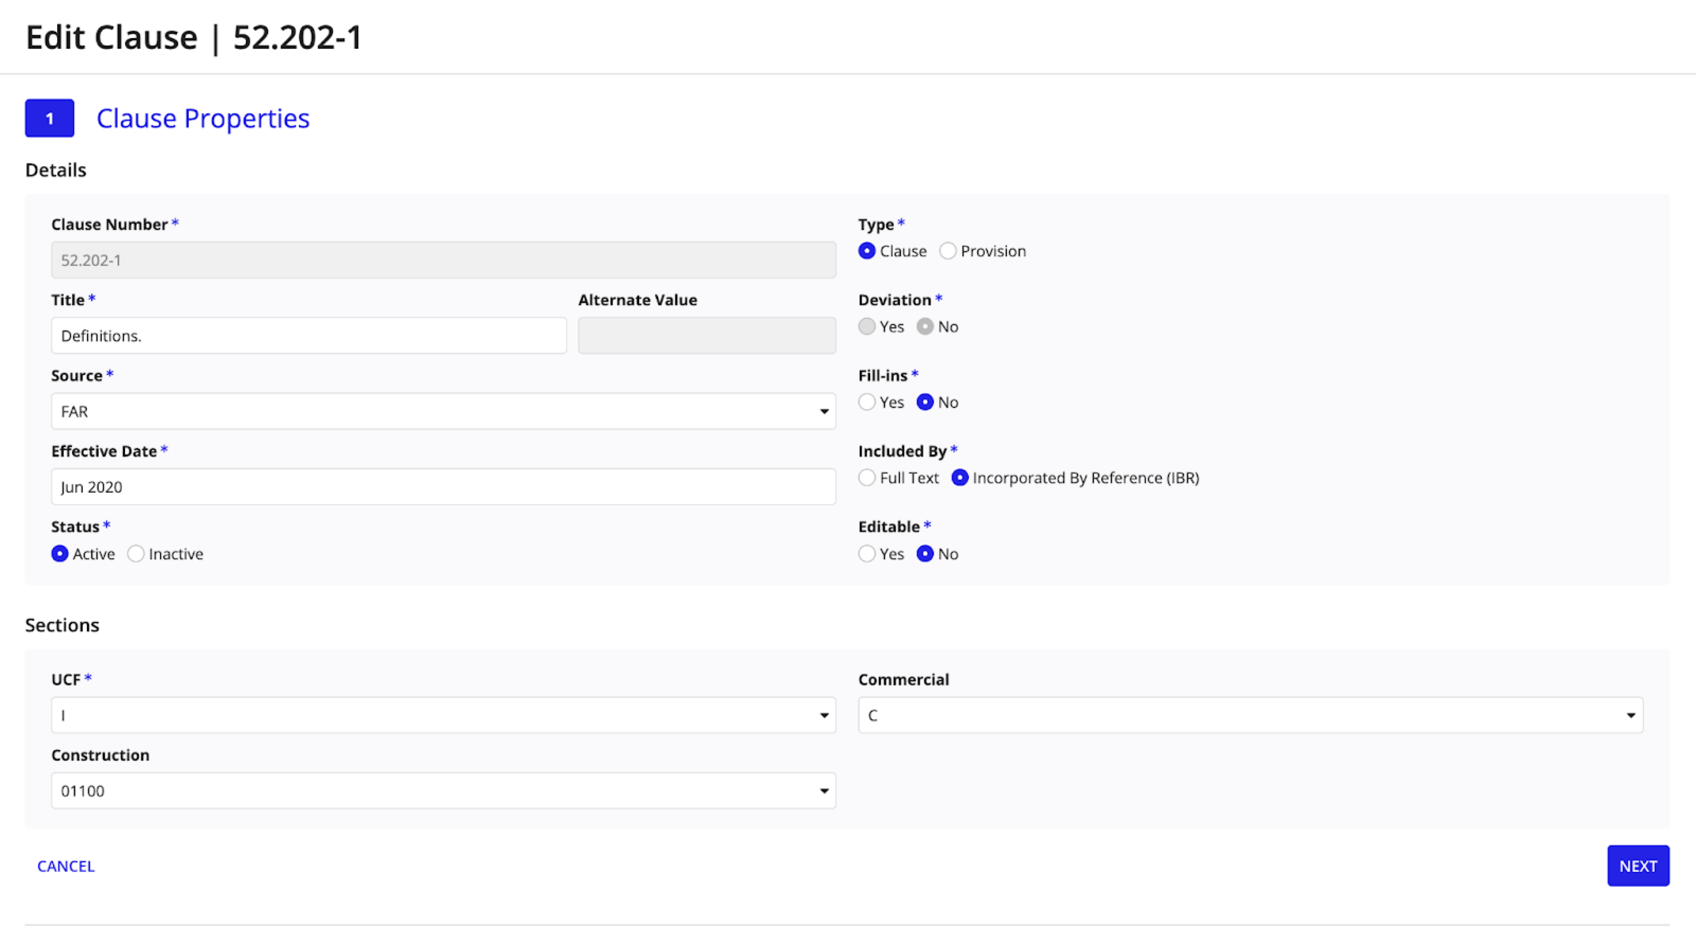1696x928 pixels.
Task: Click the step 1 badge
Action: click(49, 119)
